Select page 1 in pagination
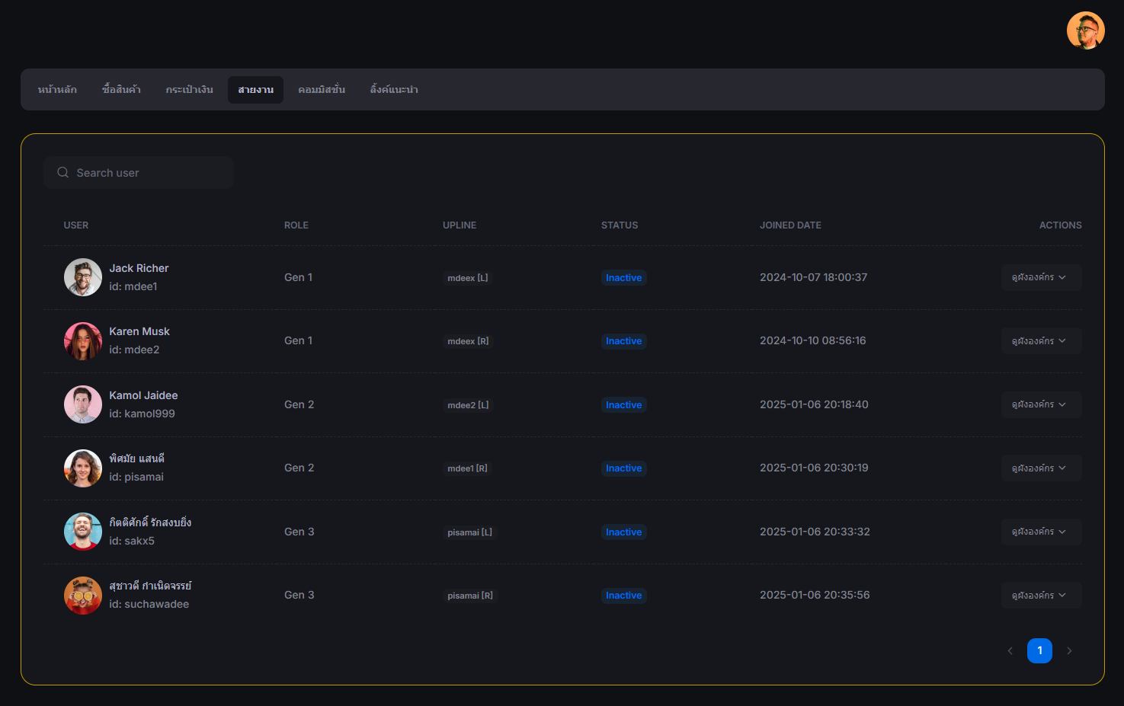The height and width of the screenshot is (706, 1124). (x=1039, y=650)
